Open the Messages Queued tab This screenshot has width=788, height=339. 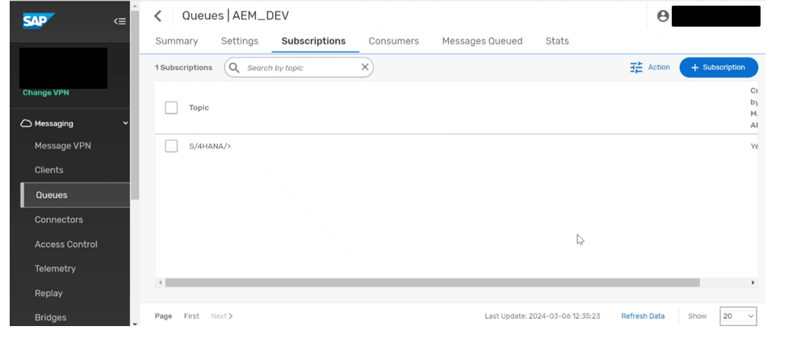tap(483, 41)
